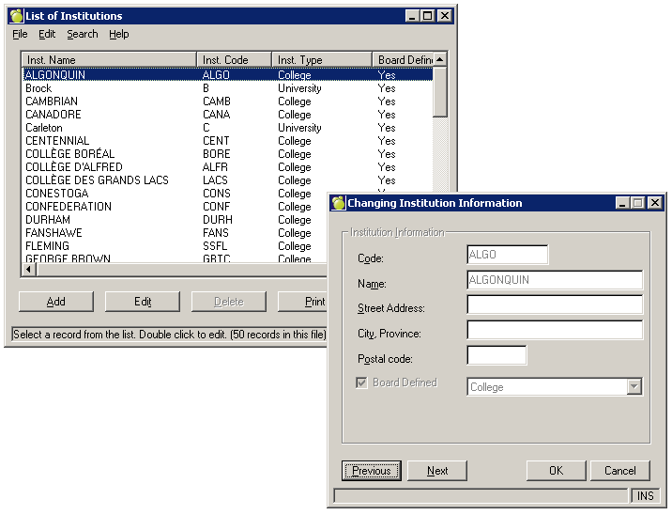Viewport: 672px width, 515px height.
Task: Click the List of Institutions title bar icon
Action: click(16, 16)
